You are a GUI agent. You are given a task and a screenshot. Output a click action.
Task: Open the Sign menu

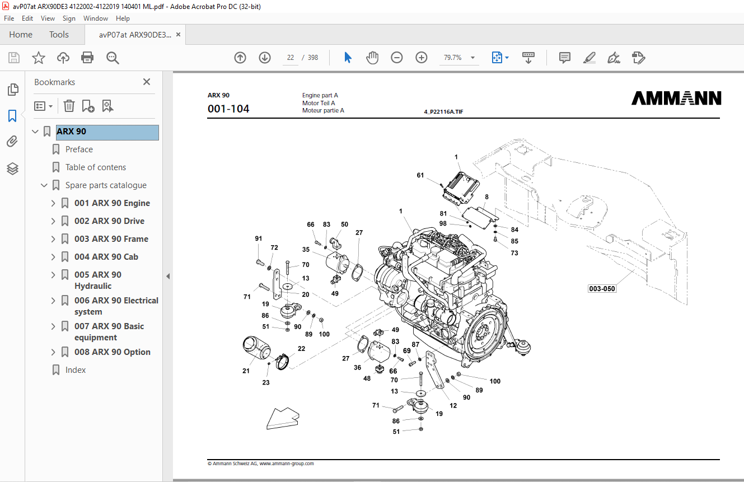coord(69,18)
